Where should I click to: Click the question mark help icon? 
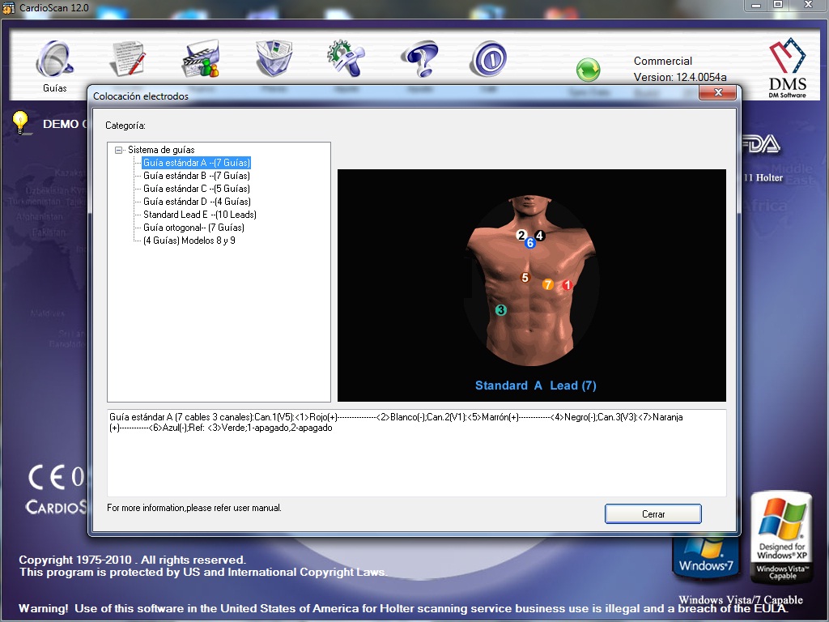419,58
